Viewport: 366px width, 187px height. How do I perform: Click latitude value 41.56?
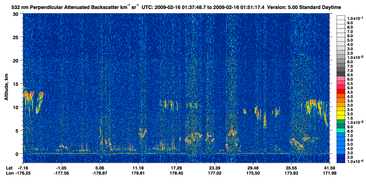pos(329,168)
